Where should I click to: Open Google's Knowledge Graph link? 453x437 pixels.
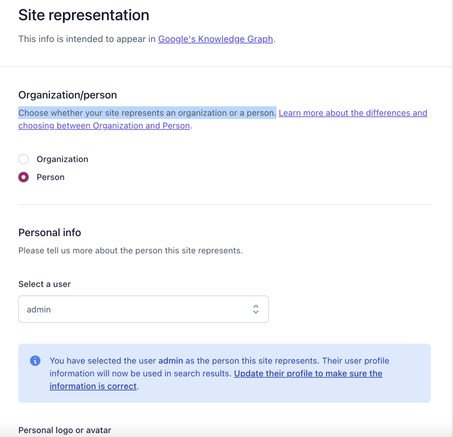click(215, 39)
